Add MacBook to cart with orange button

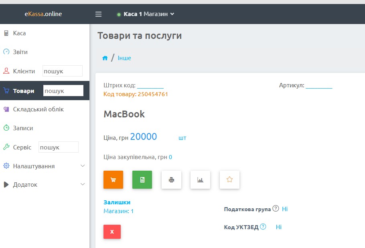point(114,179)
